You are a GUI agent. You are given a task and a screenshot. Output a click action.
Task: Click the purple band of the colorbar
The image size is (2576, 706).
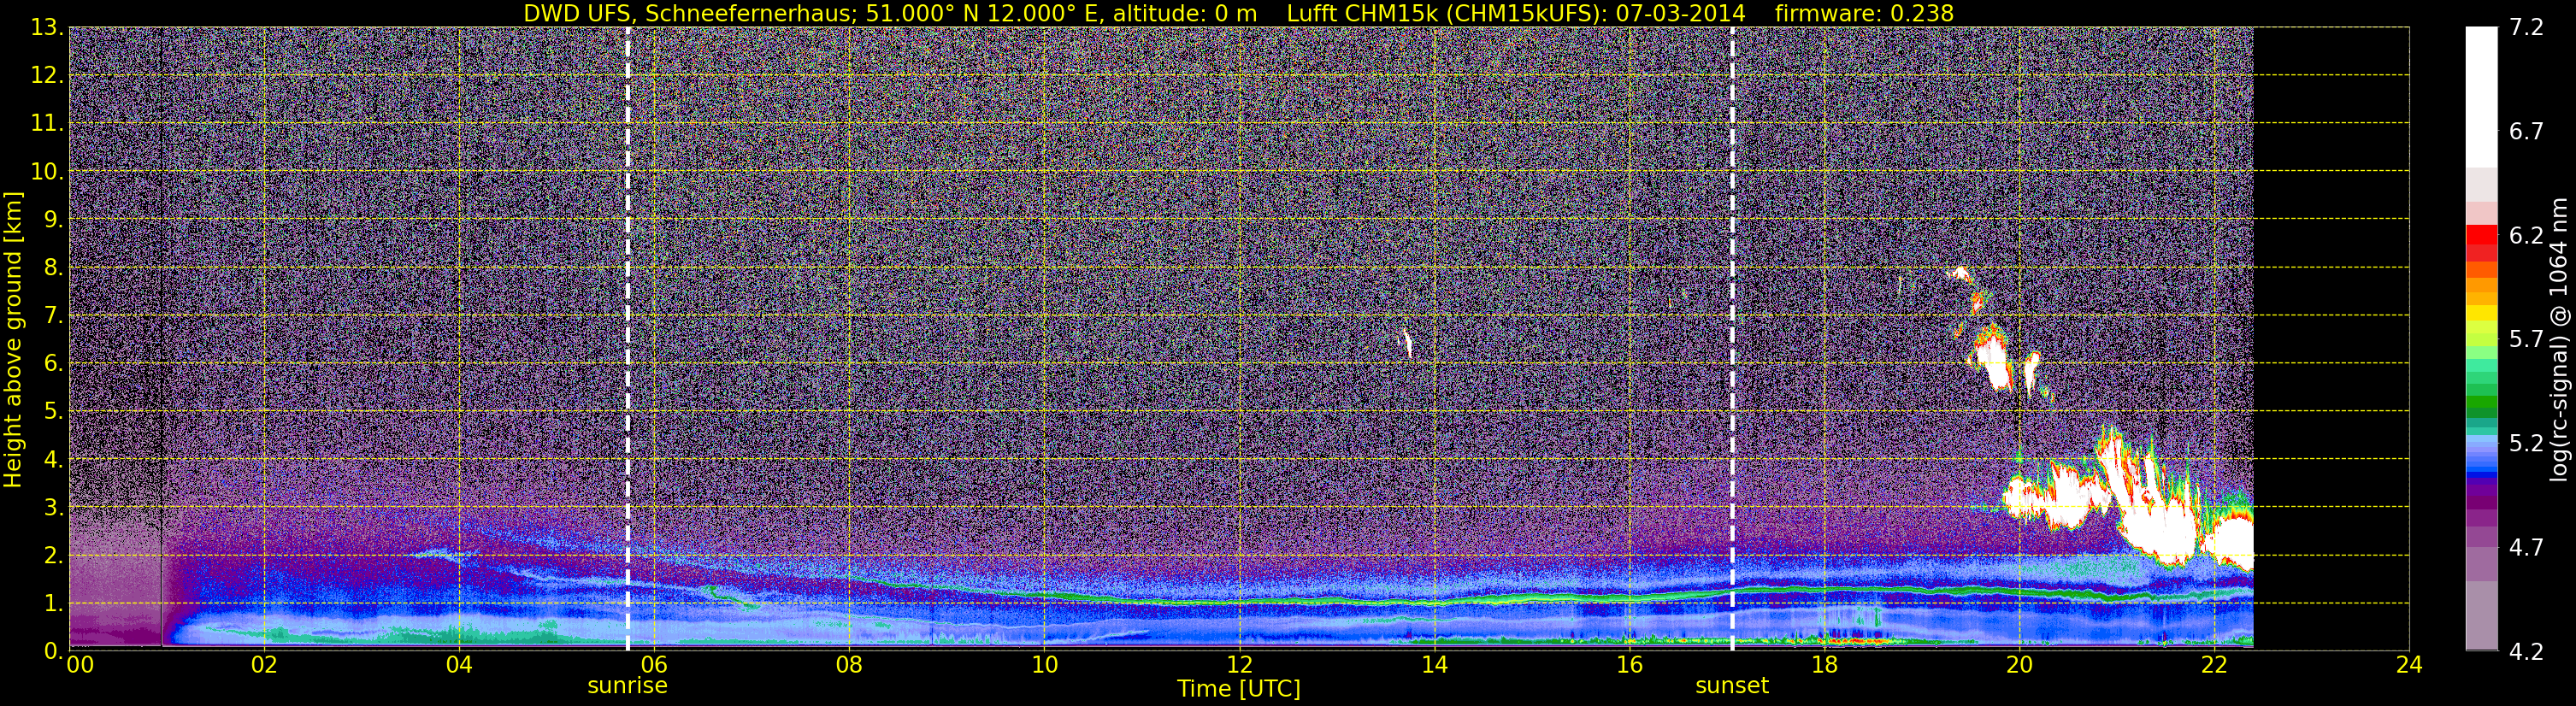pos(2481,500)
